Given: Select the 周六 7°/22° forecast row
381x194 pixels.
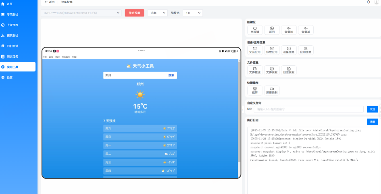Looking at the screenshot, I should click(x=140, y=128).
